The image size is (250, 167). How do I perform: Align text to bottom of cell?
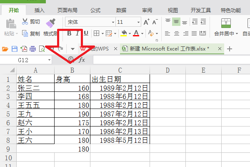coord(185,22)
